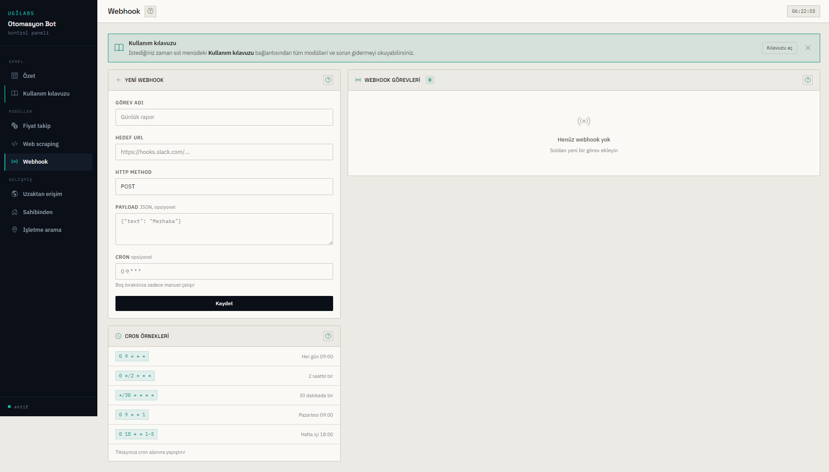Focus the Cron input field
The image size is (829, 472).
click(224, 271)
